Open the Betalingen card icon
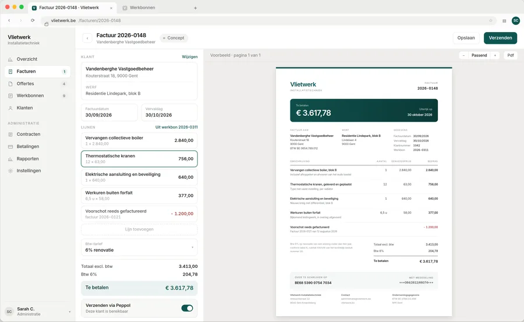This screenshot has width=524, height=322. (x=10, y=147)
